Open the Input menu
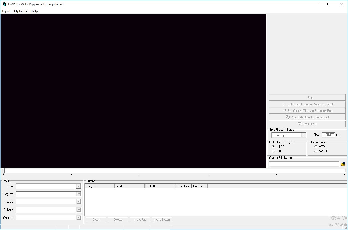Screen dimensions: 348x230 6,11
